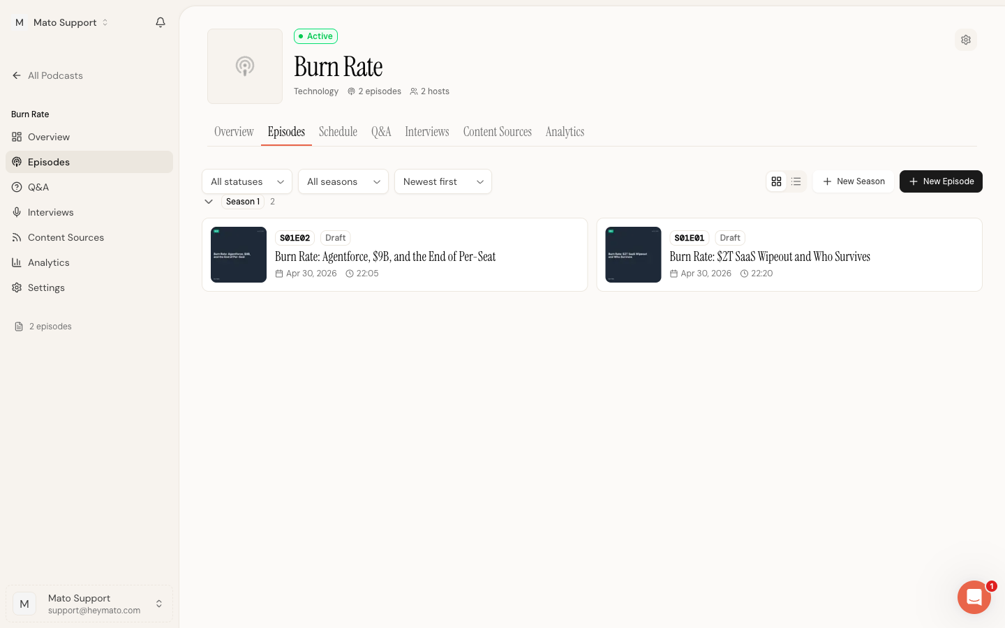Click the New Season button

coord(854,181)
